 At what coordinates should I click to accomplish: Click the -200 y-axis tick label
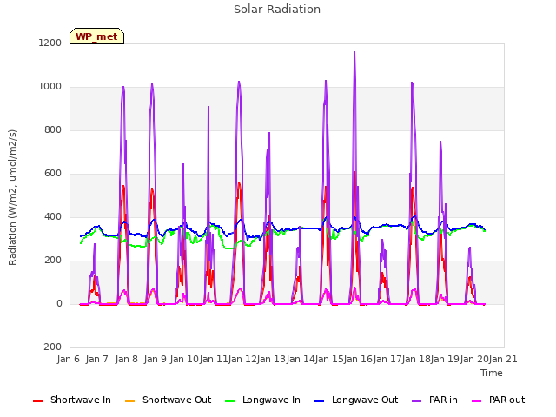coord(51,347)
